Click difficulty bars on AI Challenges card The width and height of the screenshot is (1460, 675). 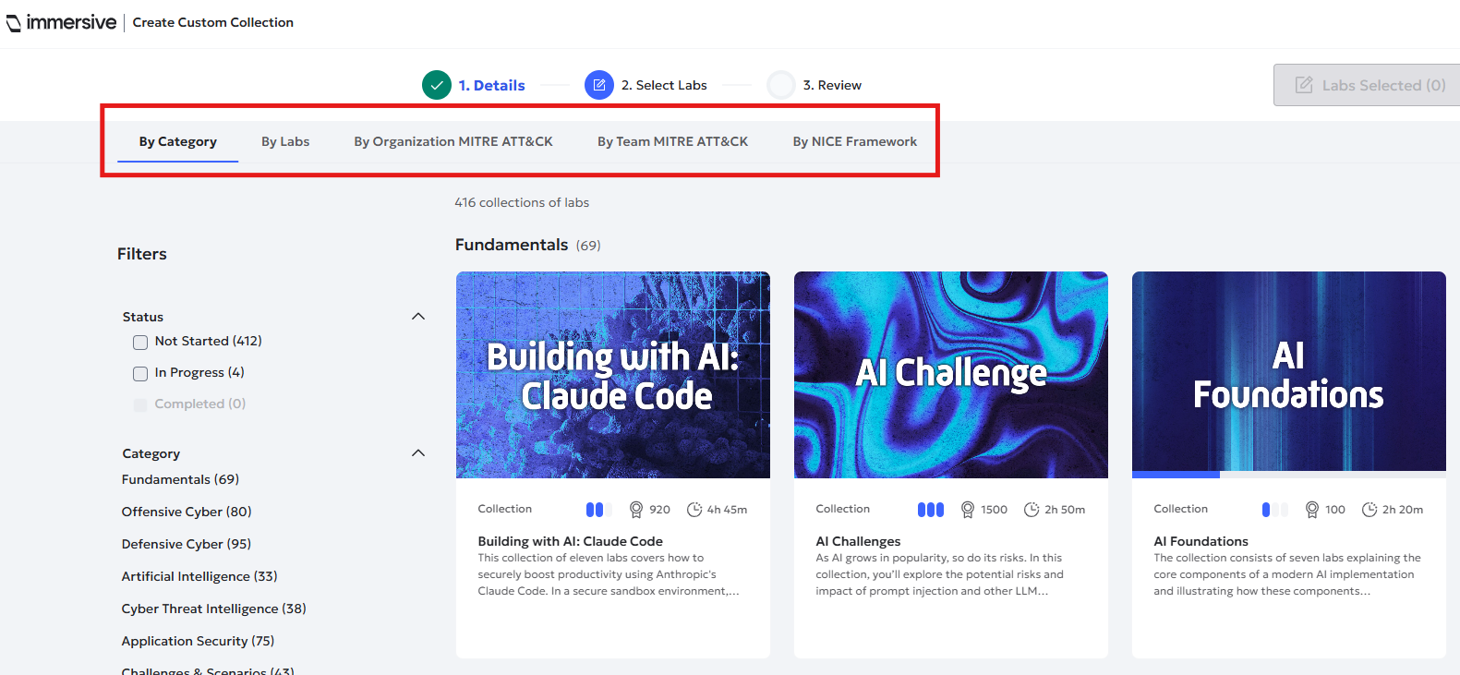click(931, 510)
